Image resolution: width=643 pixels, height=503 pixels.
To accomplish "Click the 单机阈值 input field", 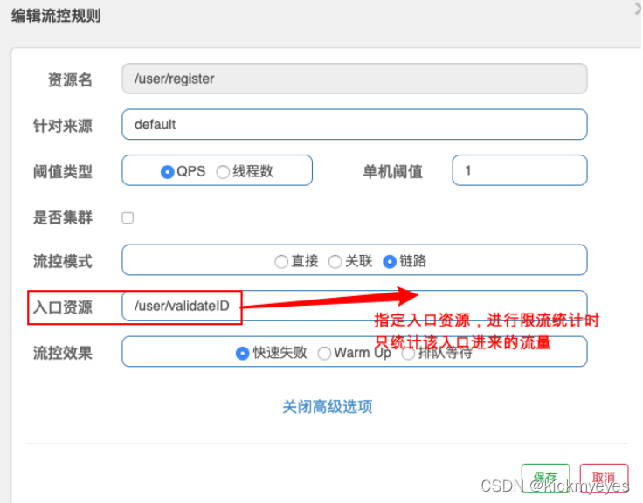I will 520,170.
